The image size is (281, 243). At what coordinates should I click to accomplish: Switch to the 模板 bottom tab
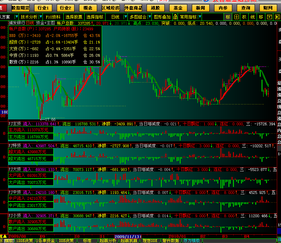pyautogui.click(x=9, y=241)
